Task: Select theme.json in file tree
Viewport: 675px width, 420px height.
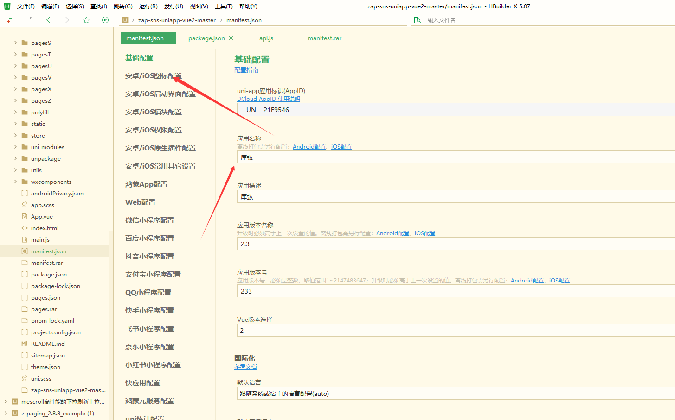Action: point(45,367)
